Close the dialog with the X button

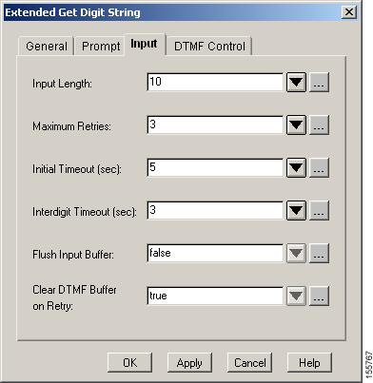[x=349, y=12]
